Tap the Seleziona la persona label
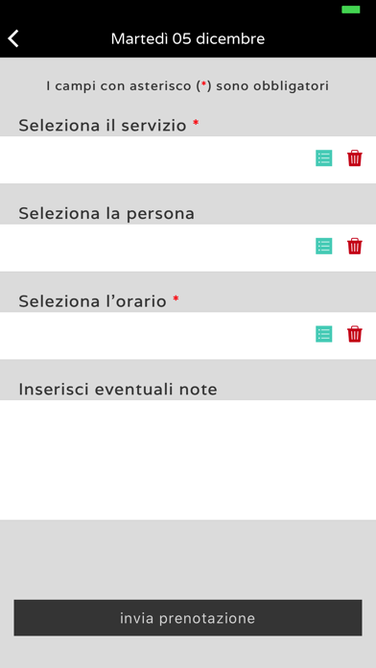376x668 pixels. pos(106,213)
